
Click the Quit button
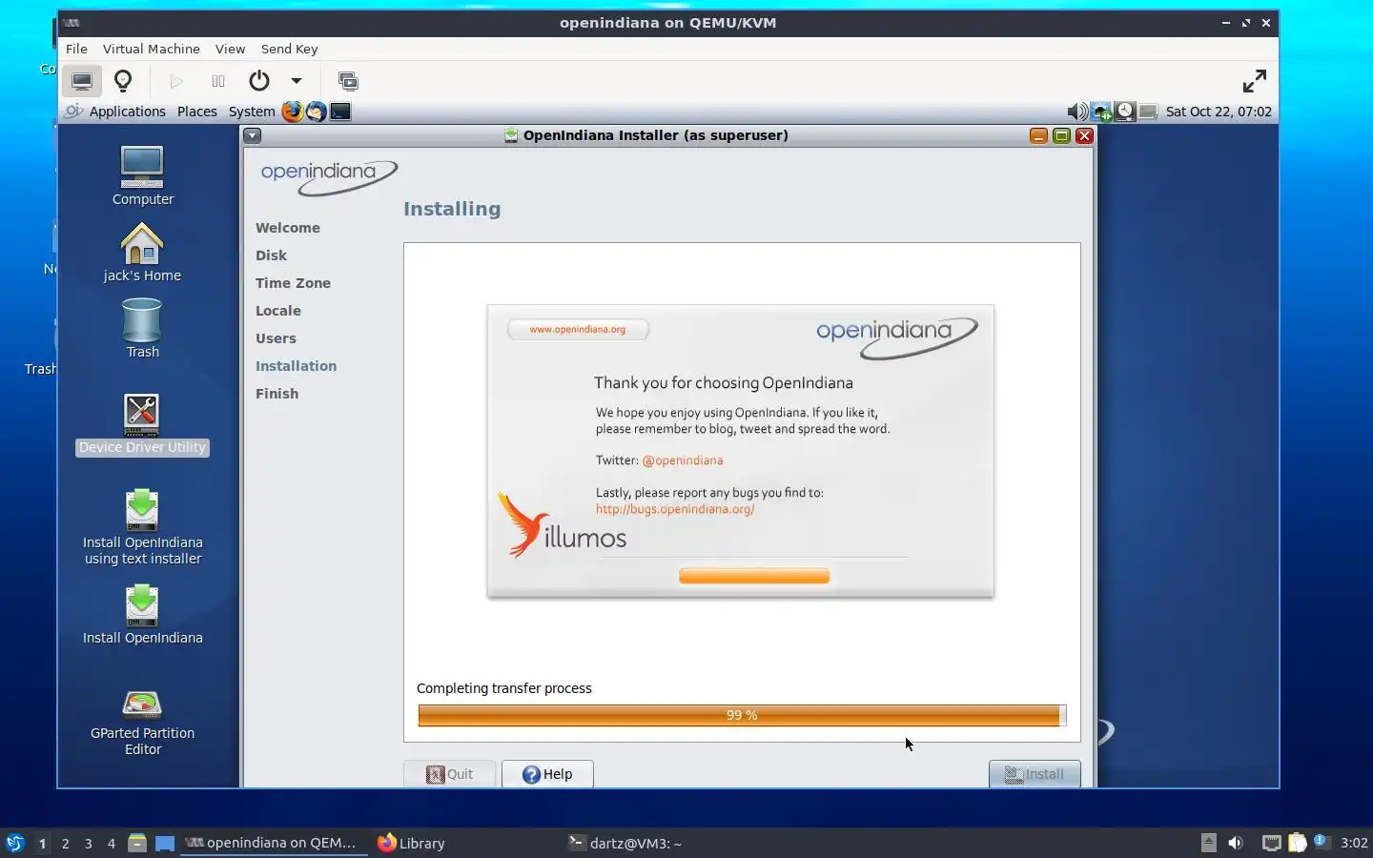[x=449, y=774]
